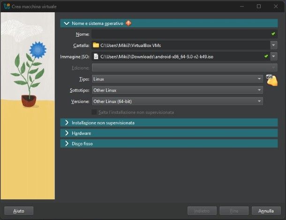Click the Sottotipo: field label
This screenshot has width=286, height=220.
tap(80, 90)
